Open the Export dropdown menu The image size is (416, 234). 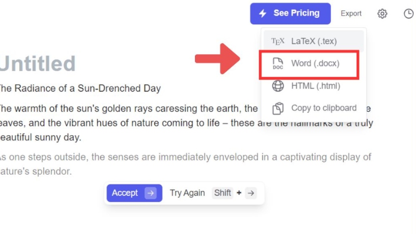(x=351, y=14)
